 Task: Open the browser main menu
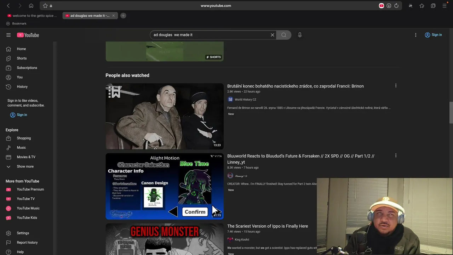(445, 6)
